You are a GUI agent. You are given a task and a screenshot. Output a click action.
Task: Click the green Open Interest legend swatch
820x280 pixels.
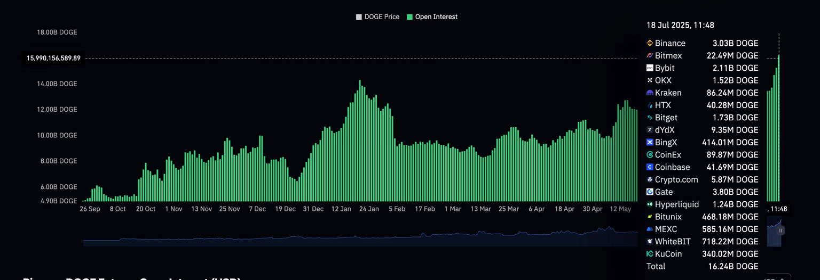click(409, 17)
